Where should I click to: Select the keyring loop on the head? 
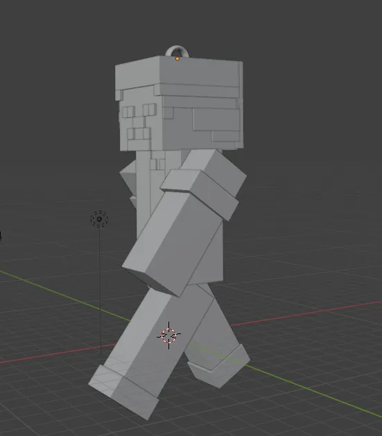pos(177,51)
